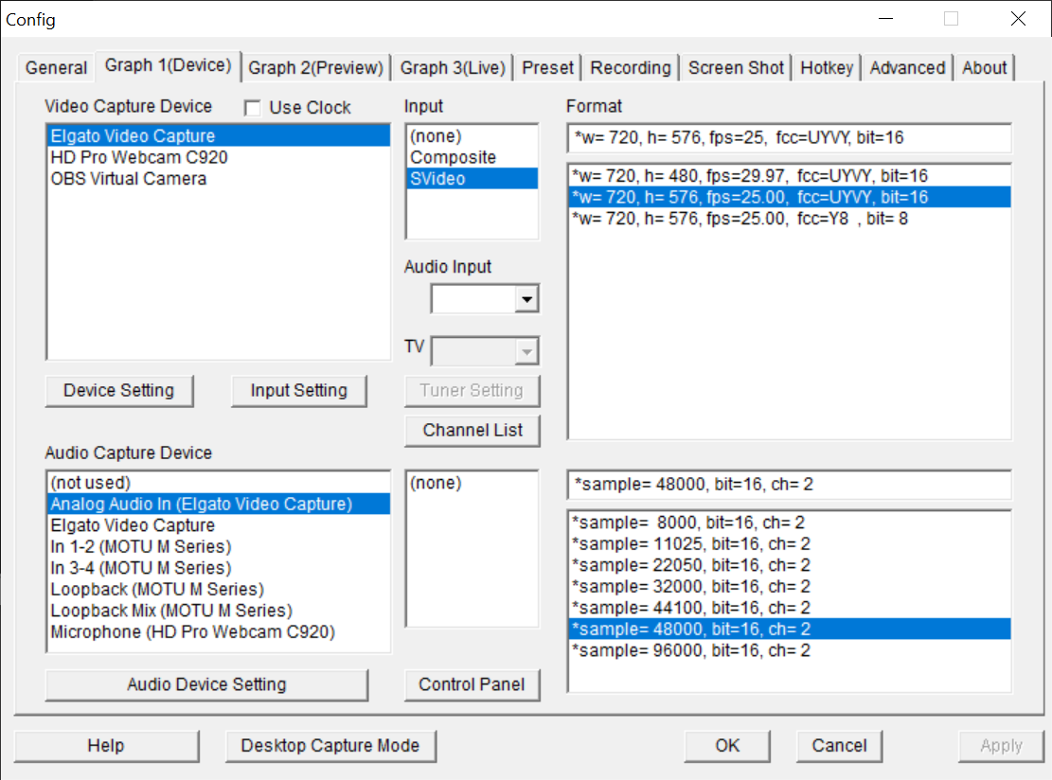Select sample= 22050 audio format
1052x780 pixels.
790,565
